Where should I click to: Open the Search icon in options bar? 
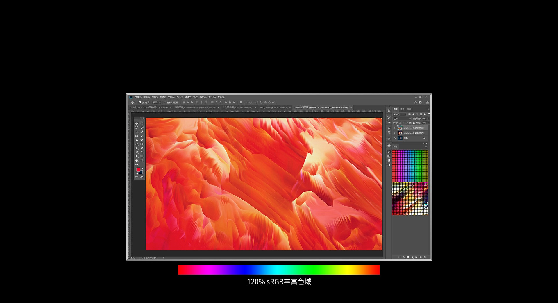[x=416, y=103]
